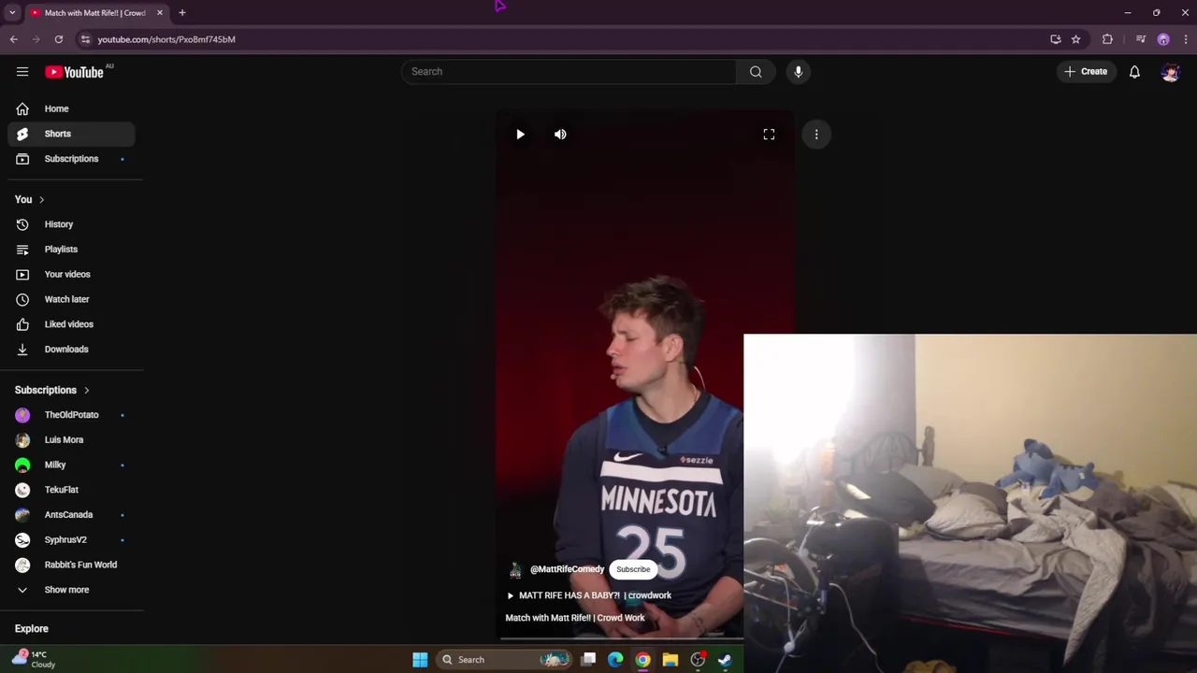
Task: View site information icon in address bar
Action: (85, 39)
